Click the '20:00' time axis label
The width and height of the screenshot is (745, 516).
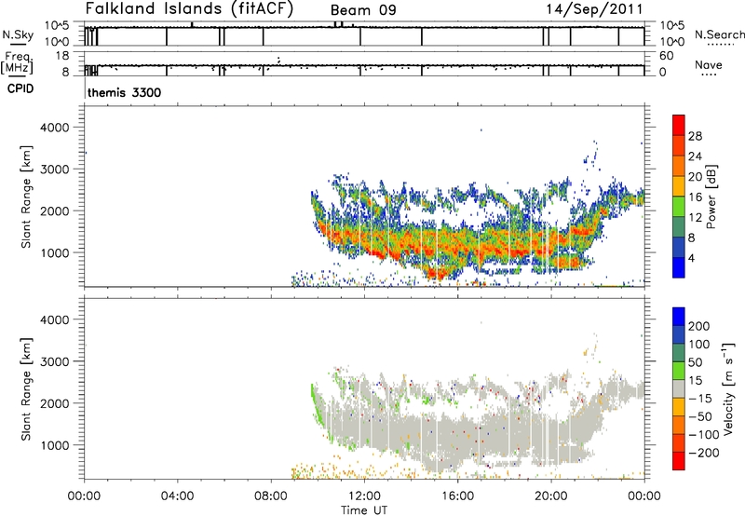click(x=551, y=496)
